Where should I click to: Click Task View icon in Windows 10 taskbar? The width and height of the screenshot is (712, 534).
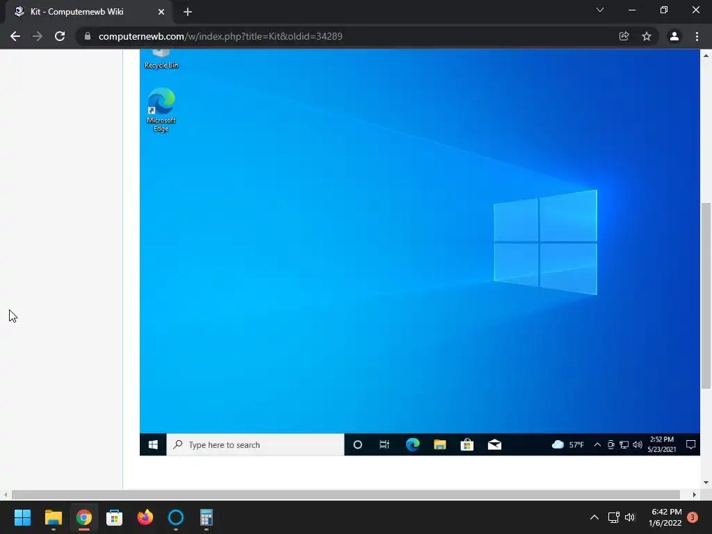click(384, 444)
